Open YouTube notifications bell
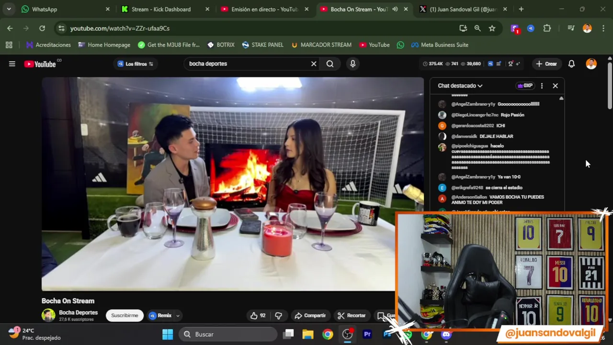 tap(571, 64)
